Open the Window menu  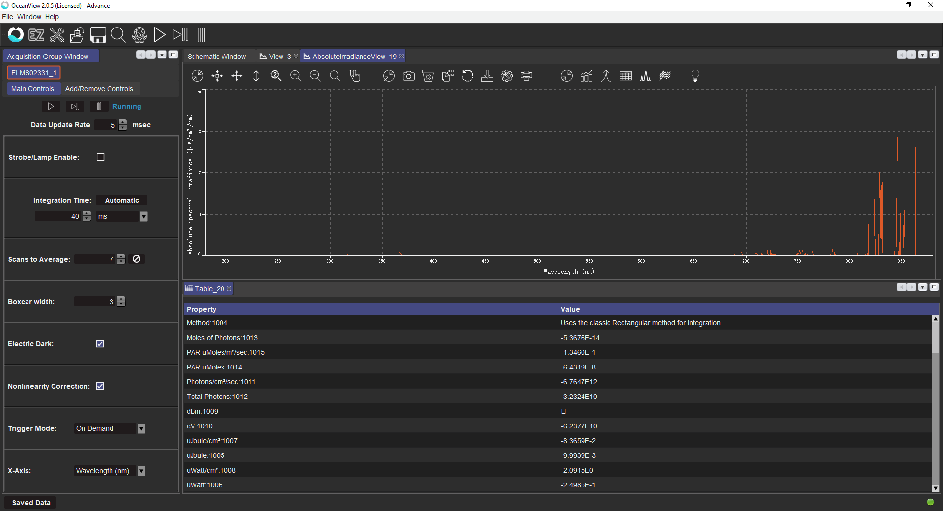pyautogui.click(x=29, y=17)
